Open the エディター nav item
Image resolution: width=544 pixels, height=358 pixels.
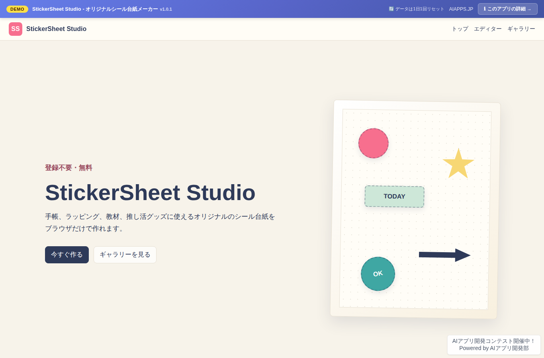pyautogui.click(x=488, y=29)
